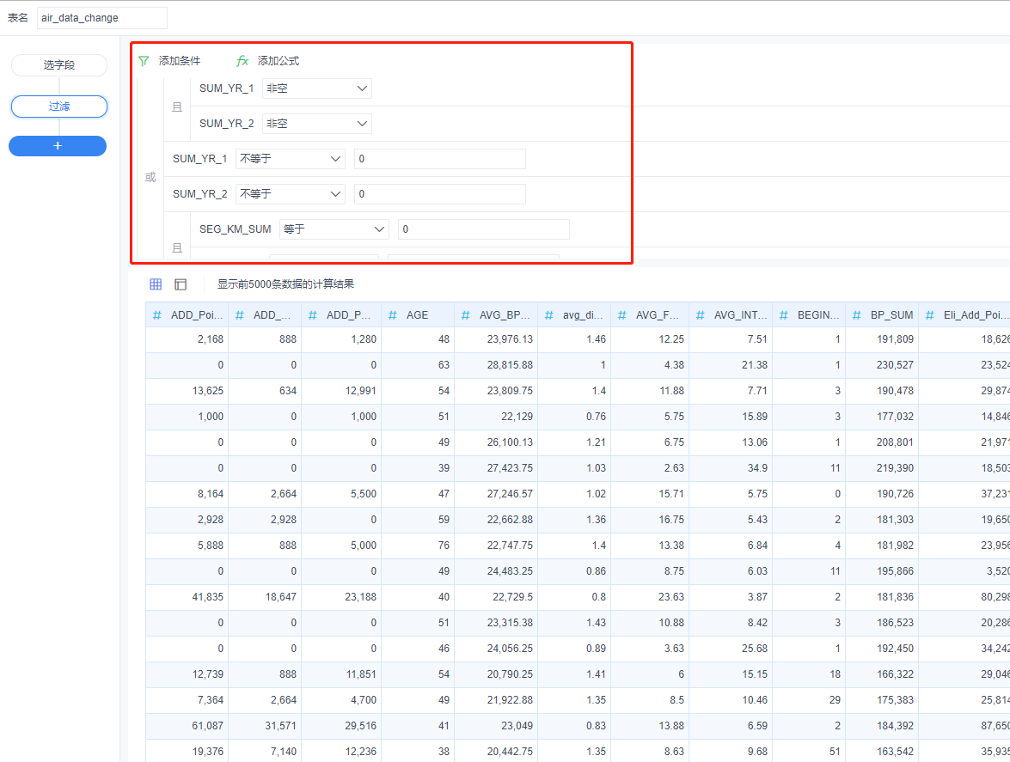Viewport: 1010px width, 762px height.
Task: Click the type icon of AVG_F column
Action: pyautogui.click(x=622, y=315)
